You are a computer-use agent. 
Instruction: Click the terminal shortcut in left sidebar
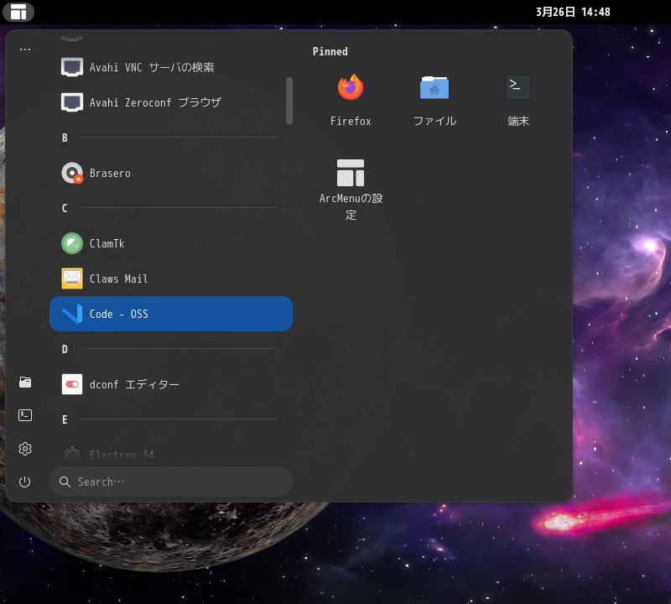point(25,415)
